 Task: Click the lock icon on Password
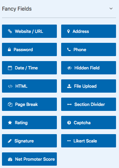[9, 49]
